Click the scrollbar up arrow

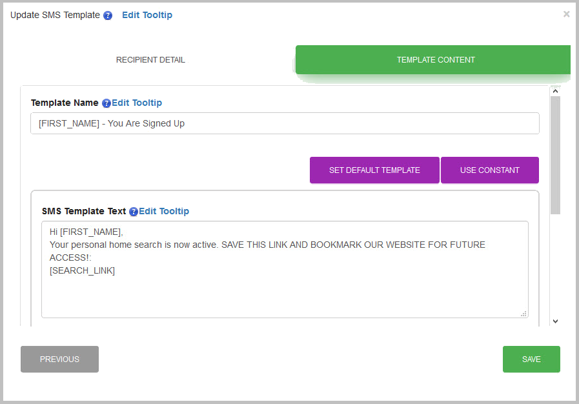[555, 92]
